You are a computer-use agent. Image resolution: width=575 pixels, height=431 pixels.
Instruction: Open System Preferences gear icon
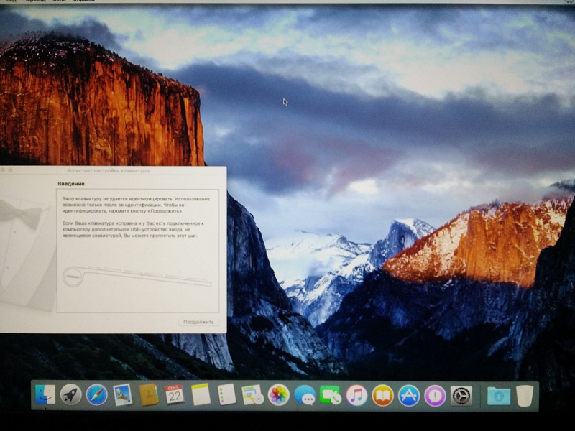461,396
